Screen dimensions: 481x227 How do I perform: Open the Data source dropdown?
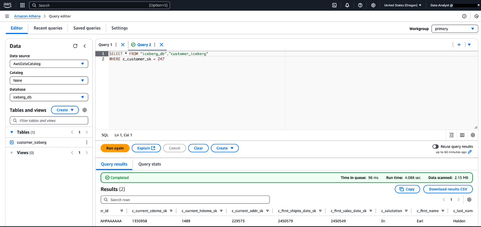click(x=49, y=63)
